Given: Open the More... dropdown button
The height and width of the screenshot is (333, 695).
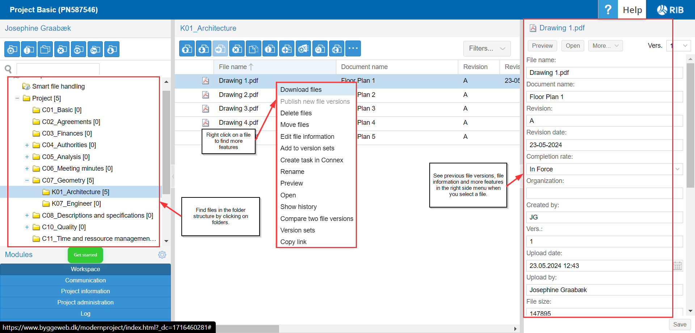Looking at the screenshot, I should pos(605,46).
